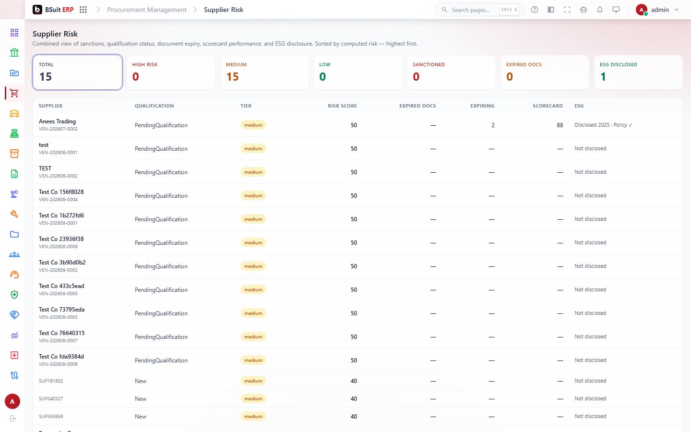Click the monitor display icon in header
The height and width of the screenshot is (432, 691).
[x=616, y=10]
